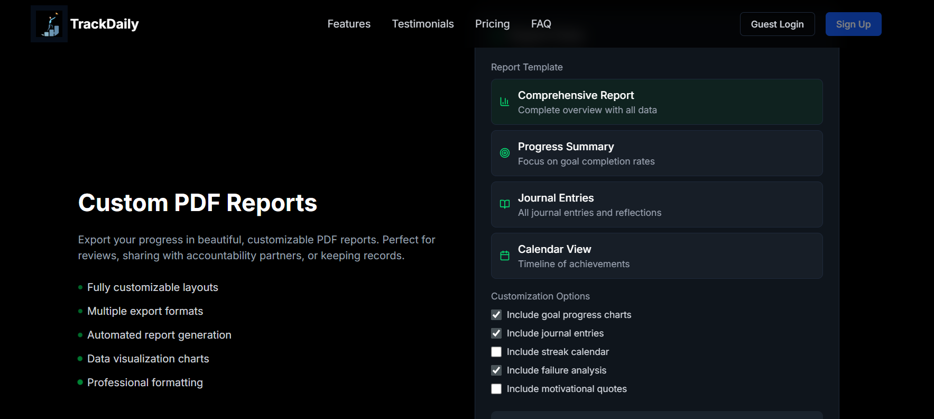Open the Pricing nav link
The image size is (934, 419).
click(x=492, y=24)
